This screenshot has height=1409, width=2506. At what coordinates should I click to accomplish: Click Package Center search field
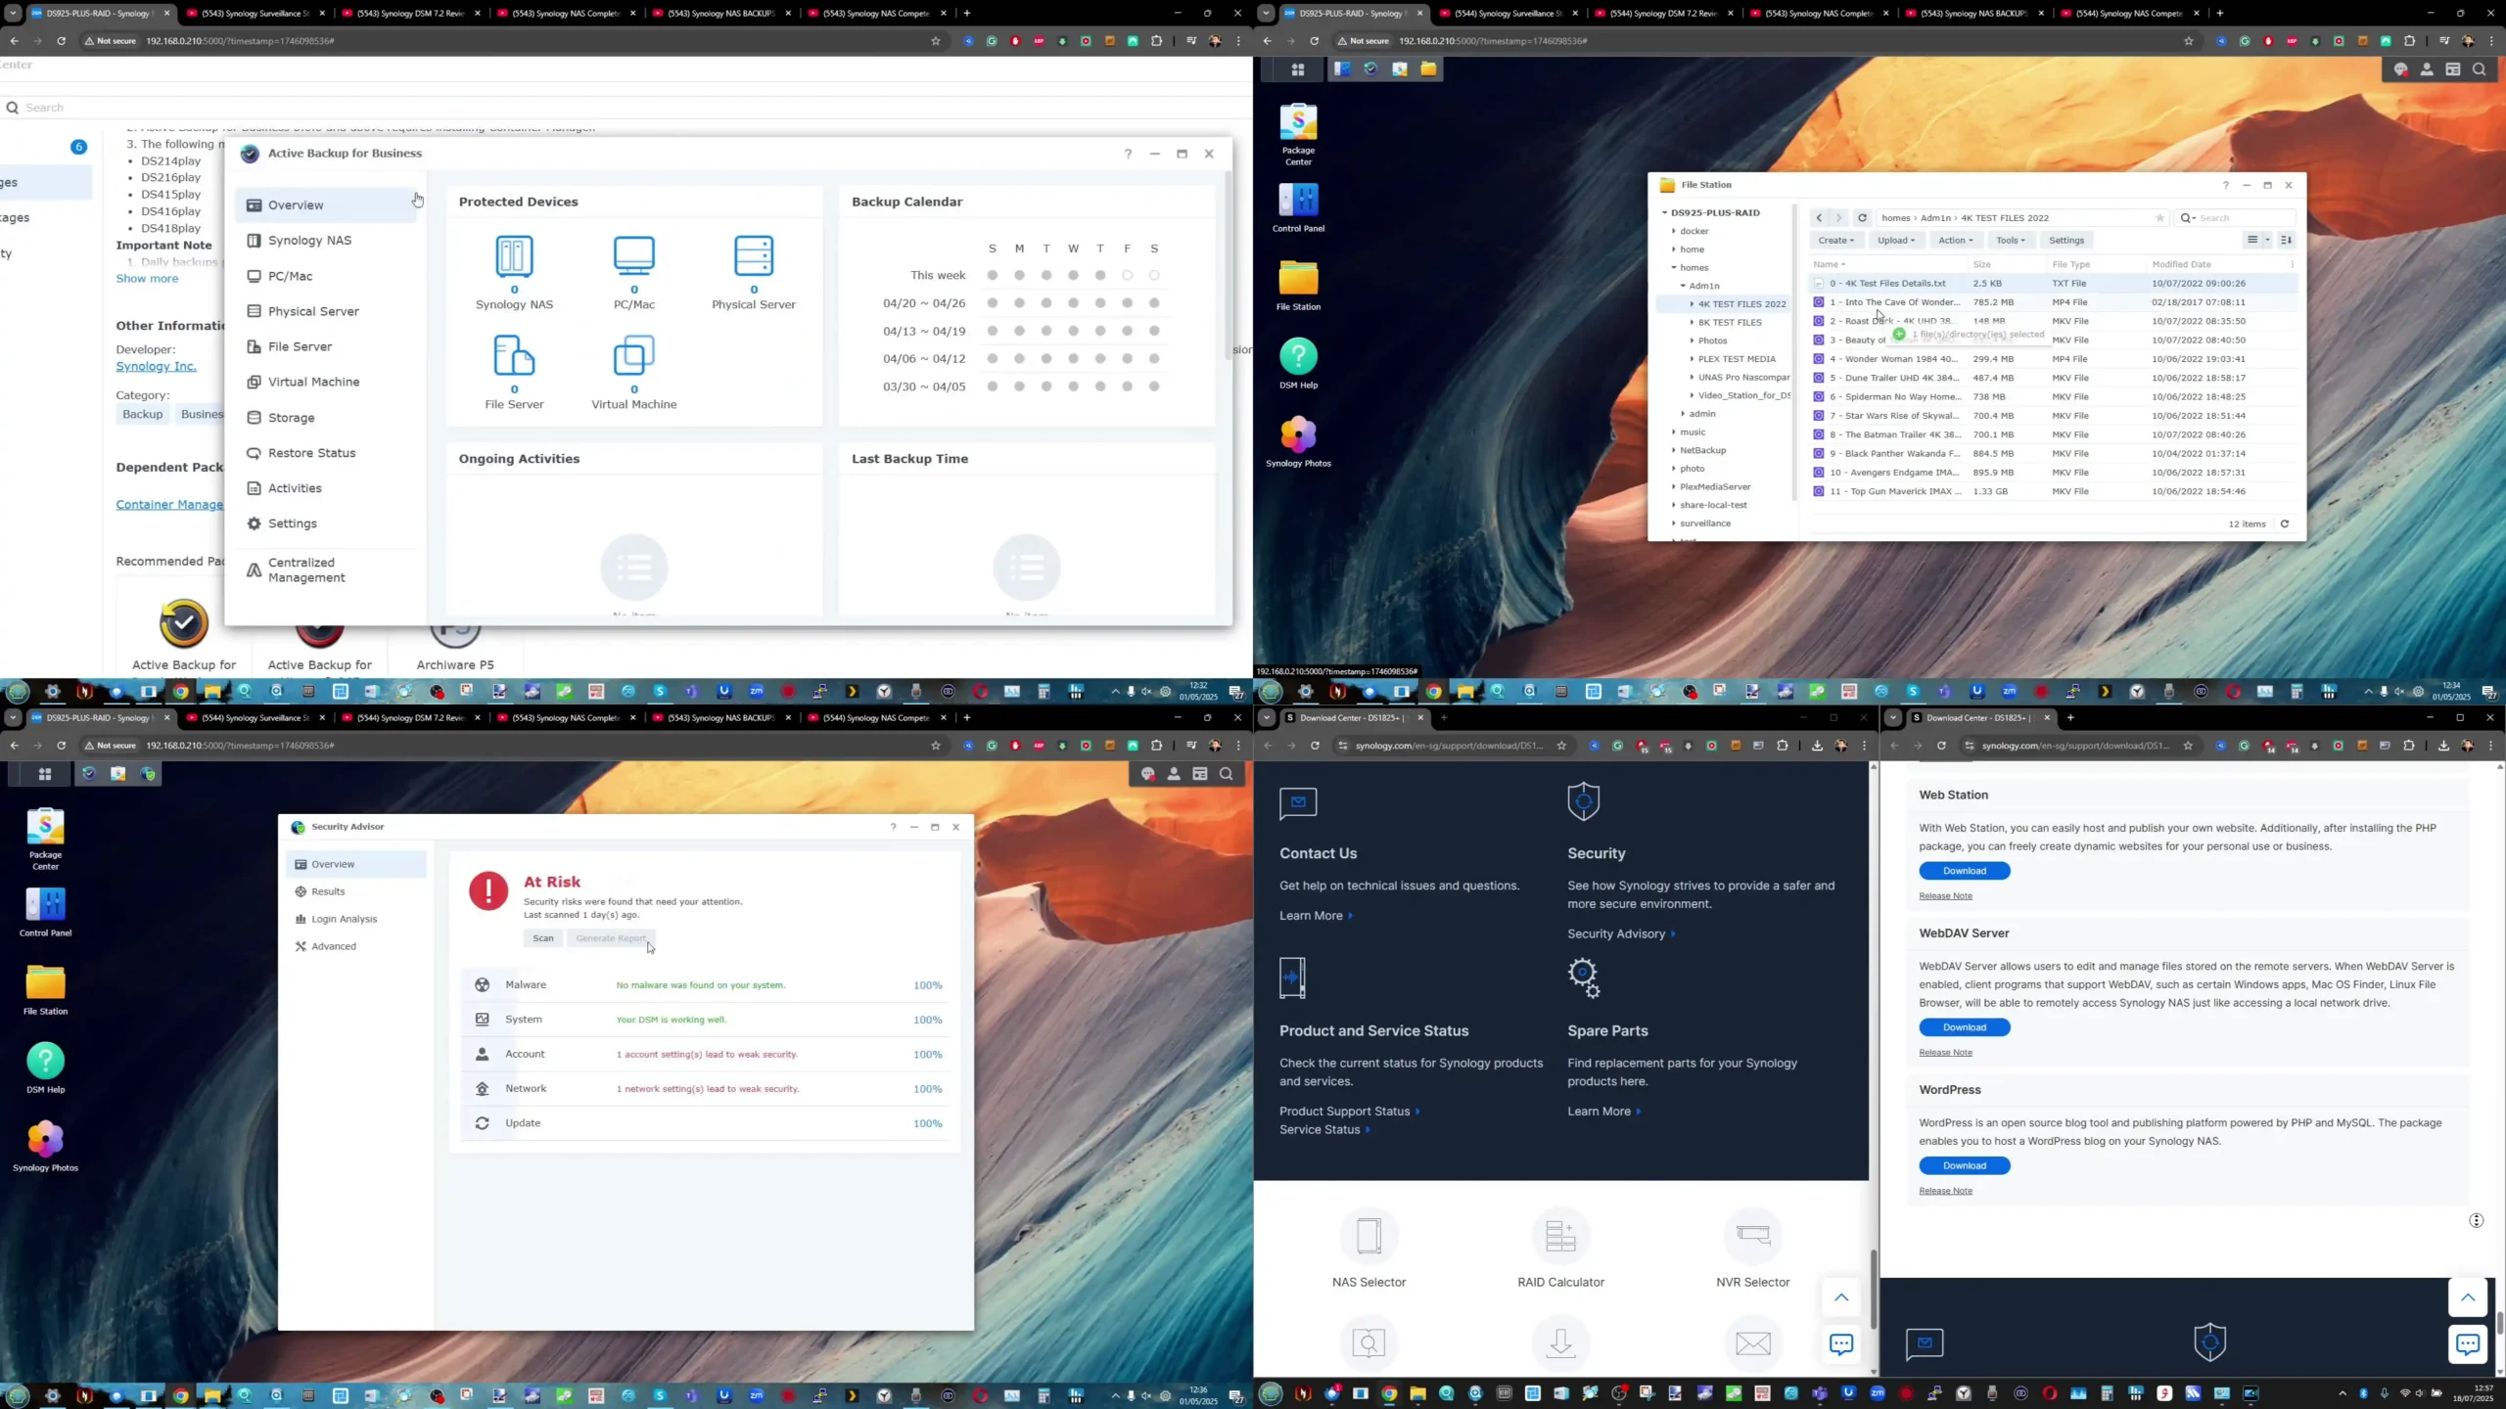click(626, 108)
